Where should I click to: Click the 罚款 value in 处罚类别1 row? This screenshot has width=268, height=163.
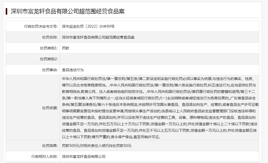click(66, 48)
